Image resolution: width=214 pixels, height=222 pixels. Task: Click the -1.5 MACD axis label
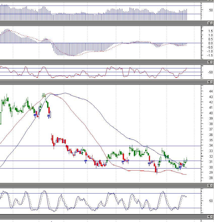(210, 55)
